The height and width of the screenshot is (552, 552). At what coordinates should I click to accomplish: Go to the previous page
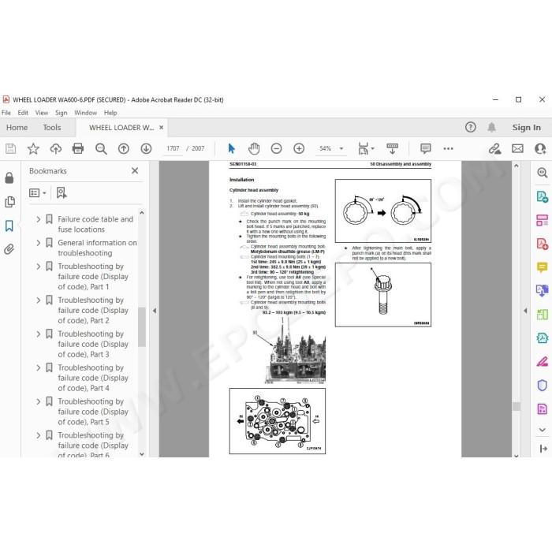124,148
